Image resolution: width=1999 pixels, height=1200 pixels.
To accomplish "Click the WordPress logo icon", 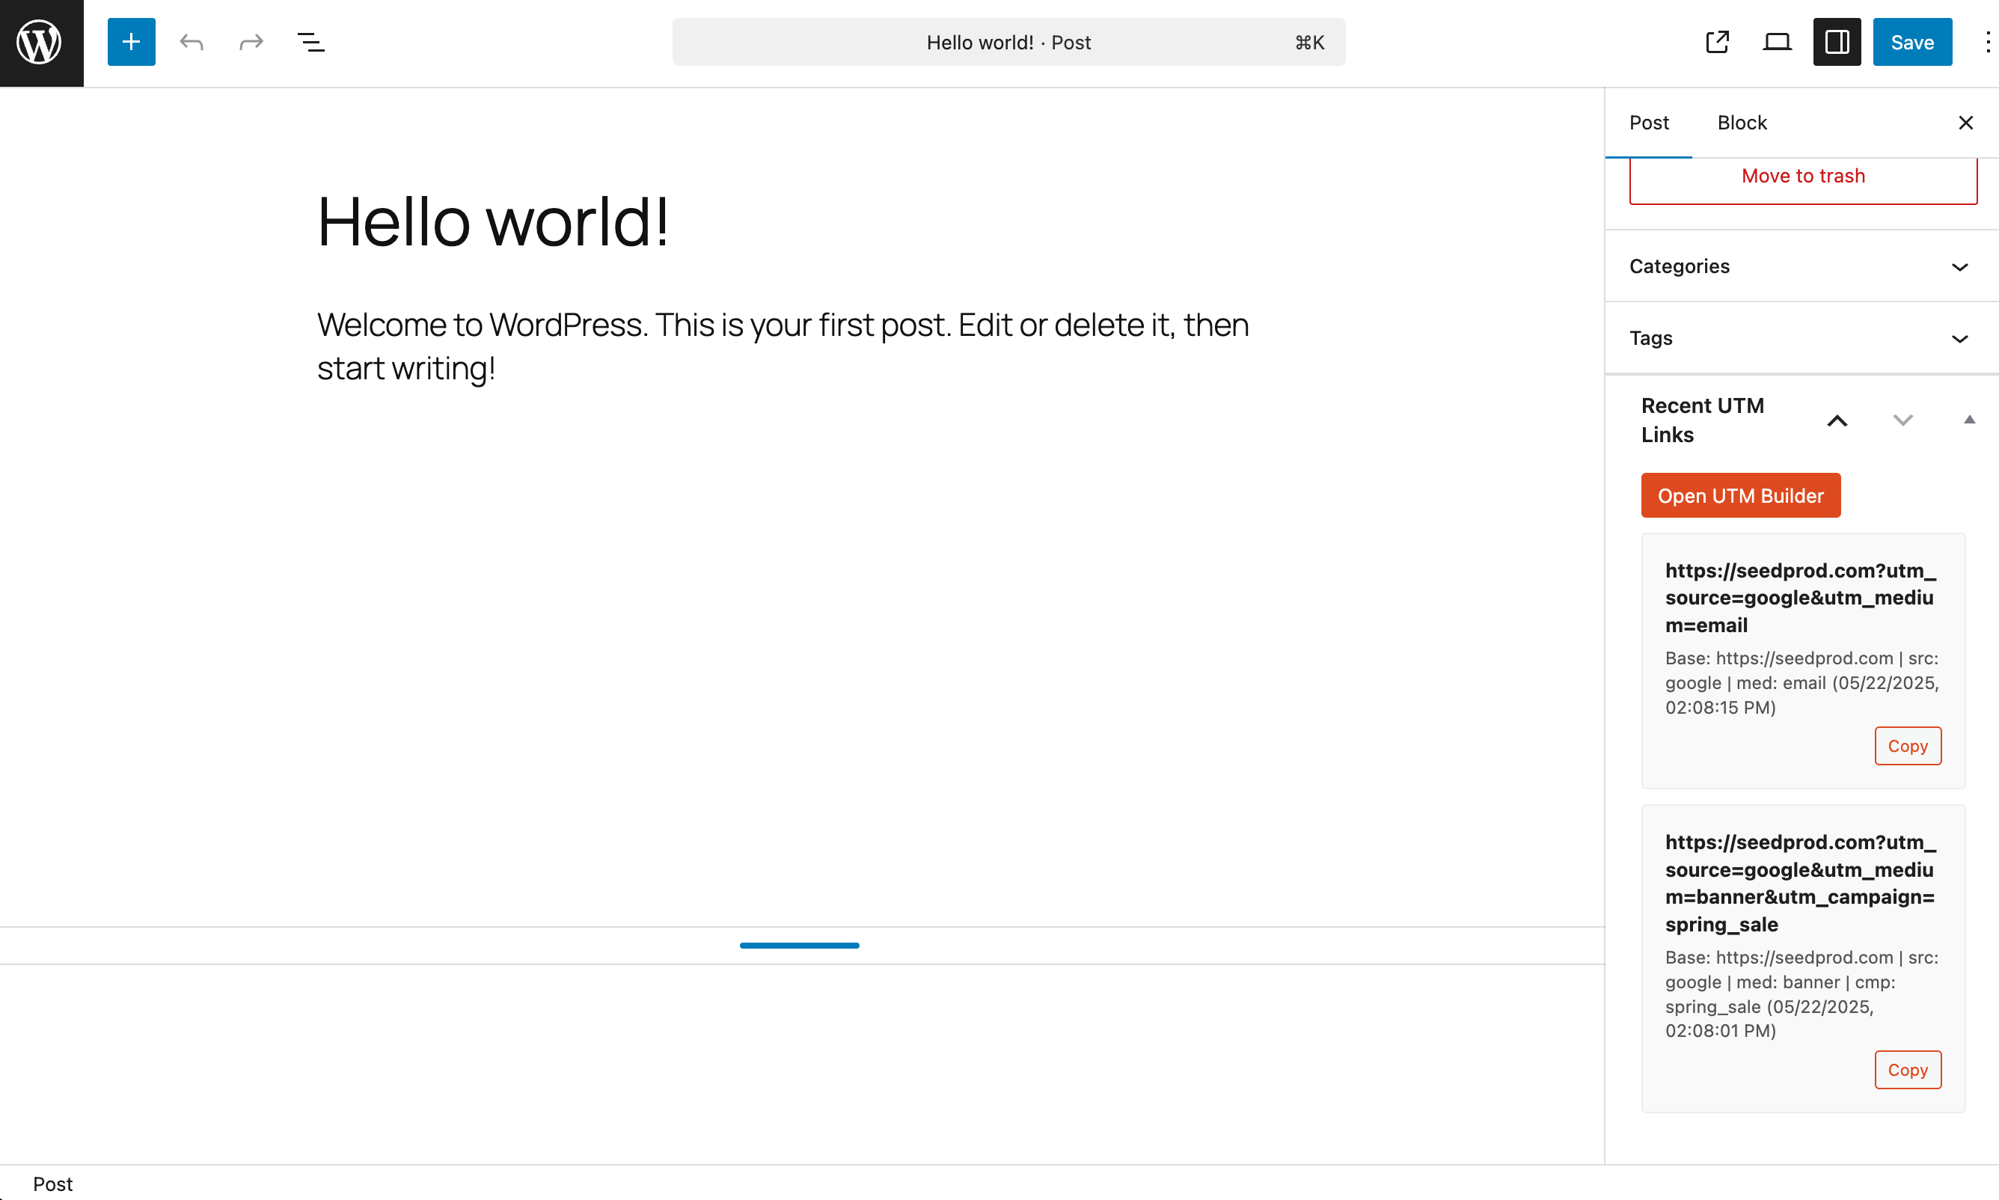I will pos(40,42).
